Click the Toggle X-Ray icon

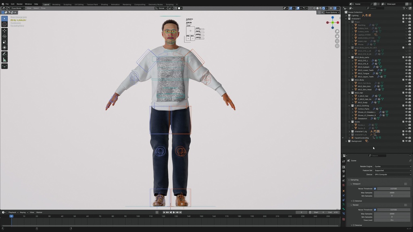pos(310,8)
